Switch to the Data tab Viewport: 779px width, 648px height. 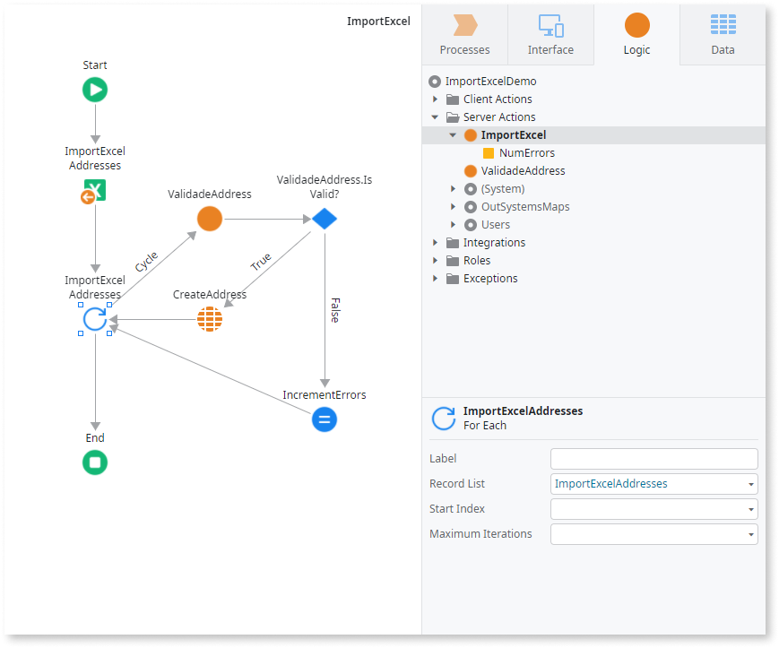723,34
